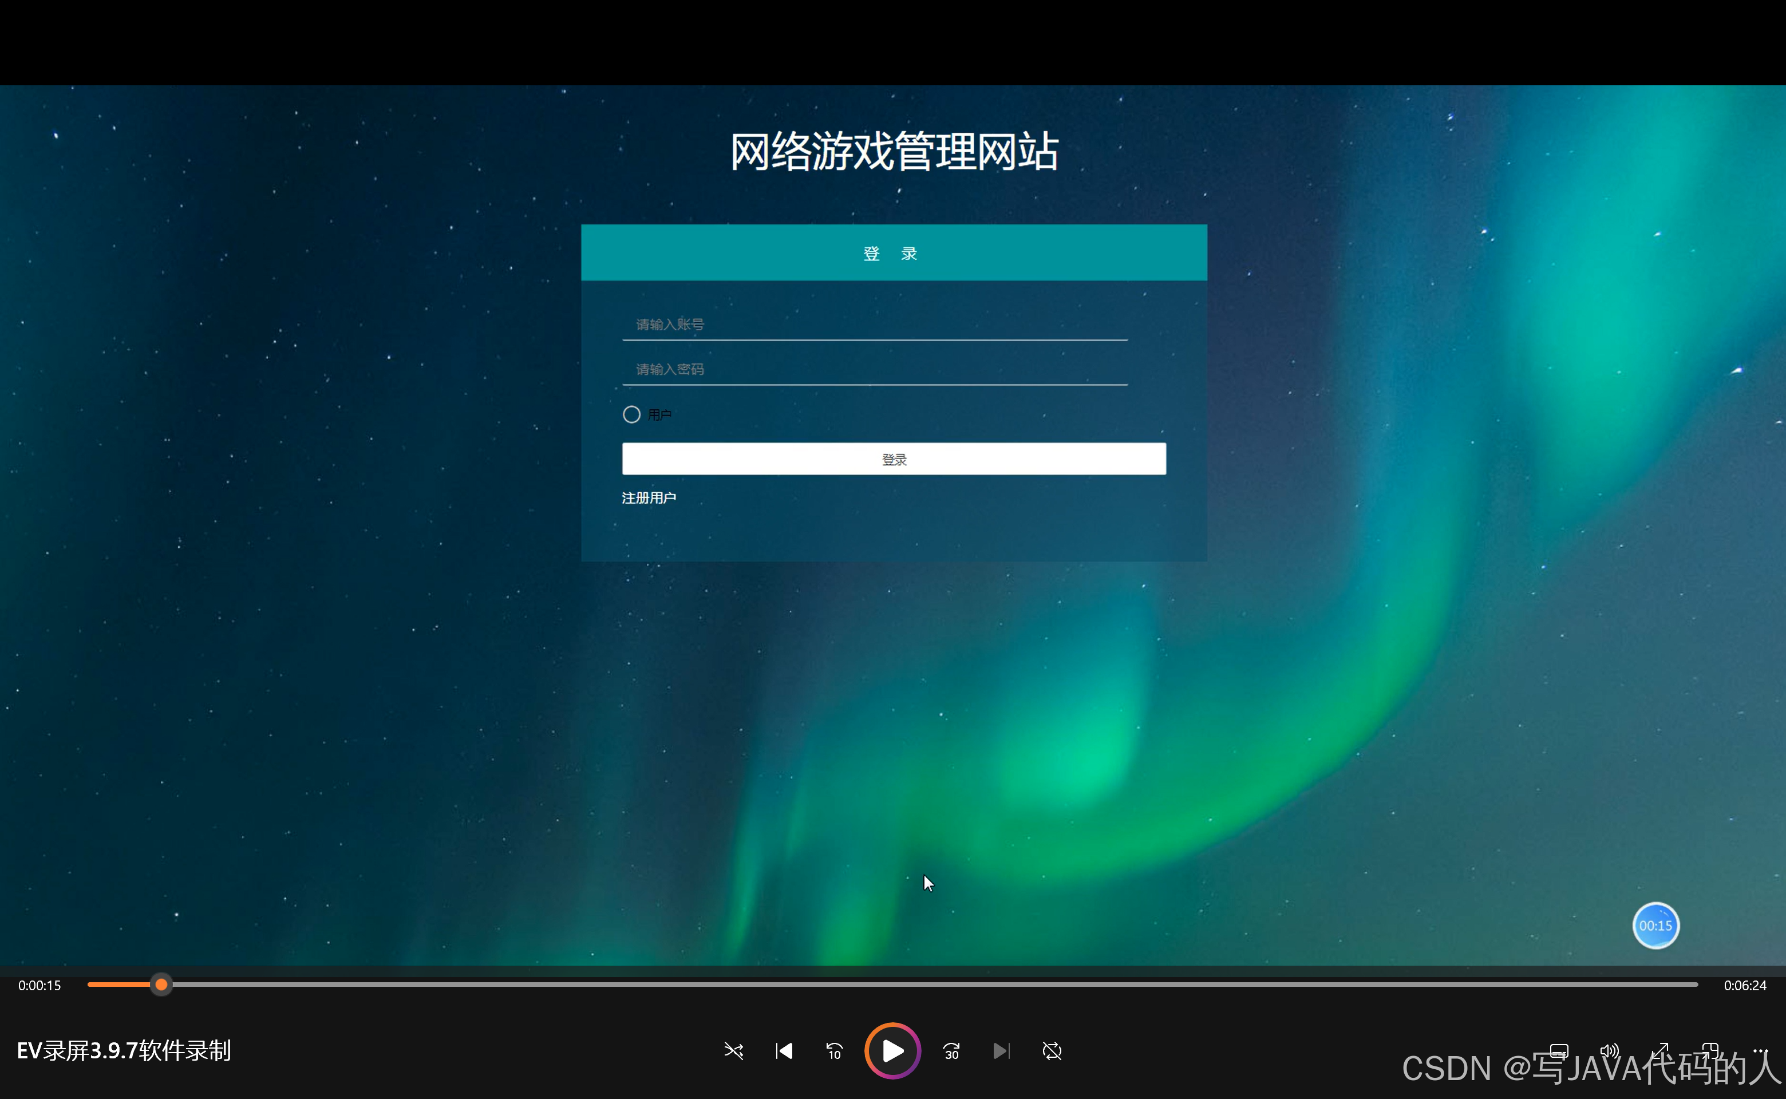The height and width of the screenshot is (1099, 1786).
Task: Open the subtitles and captions menu
Action: 1559,1050
